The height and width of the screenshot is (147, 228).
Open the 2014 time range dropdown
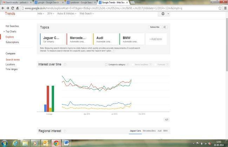click(51, 14)
